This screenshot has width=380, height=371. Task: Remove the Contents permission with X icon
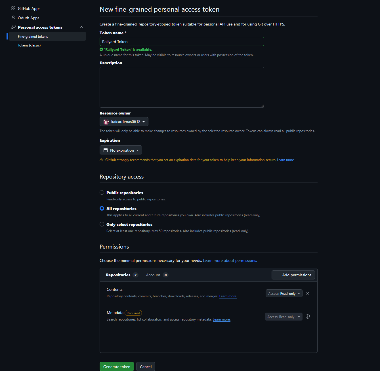click(x=308, y=293)
